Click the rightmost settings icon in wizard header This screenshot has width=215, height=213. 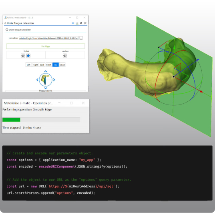click(x=85, y=23)
